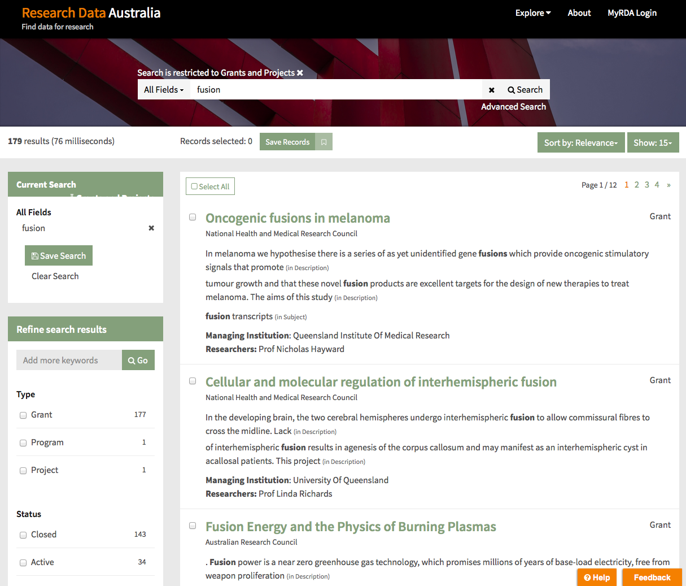Click the Search button with magnifier icon
The image size is (686, 586).
click(525, 90)
